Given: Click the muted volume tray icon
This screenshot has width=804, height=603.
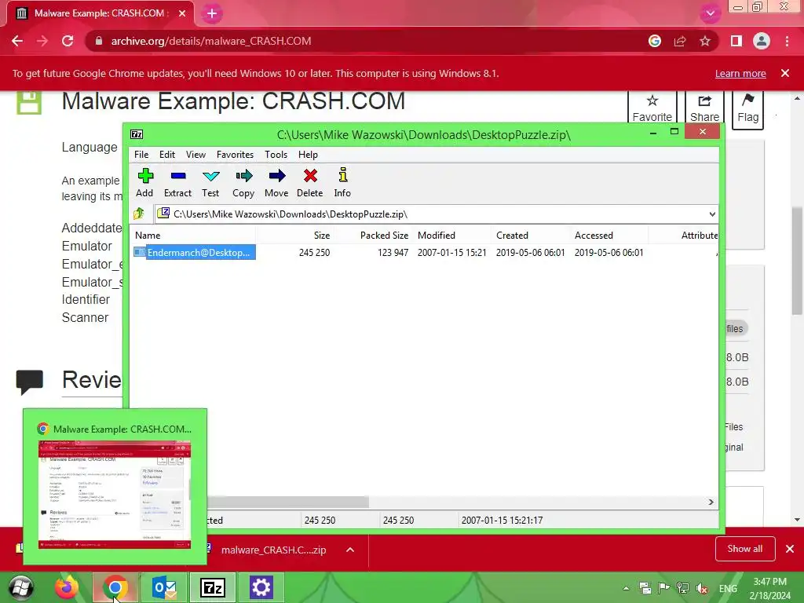Looking at the screenshot, I should pos(703,588).
